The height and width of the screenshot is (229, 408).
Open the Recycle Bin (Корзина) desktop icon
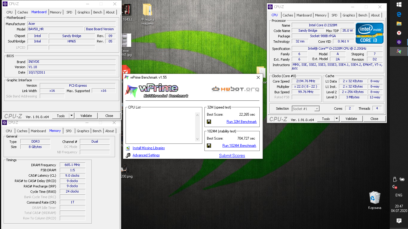[x=375, y=200]
